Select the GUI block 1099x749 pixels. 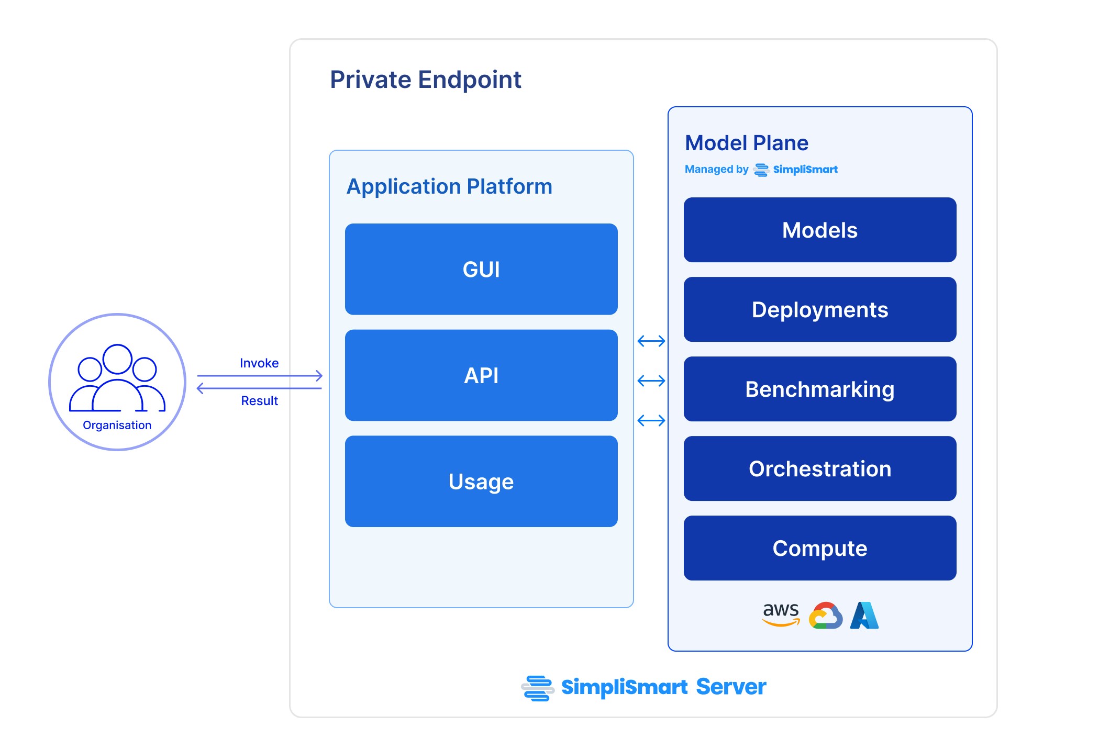click(x=481, y=269)
